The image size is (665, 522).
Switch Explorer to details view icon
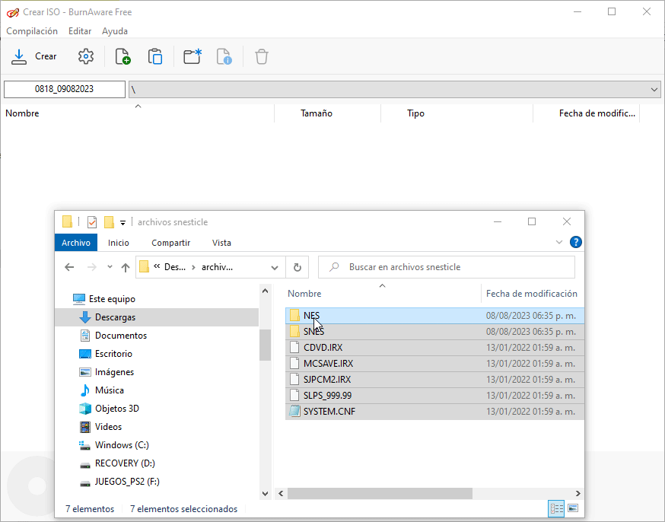[556, 508]
